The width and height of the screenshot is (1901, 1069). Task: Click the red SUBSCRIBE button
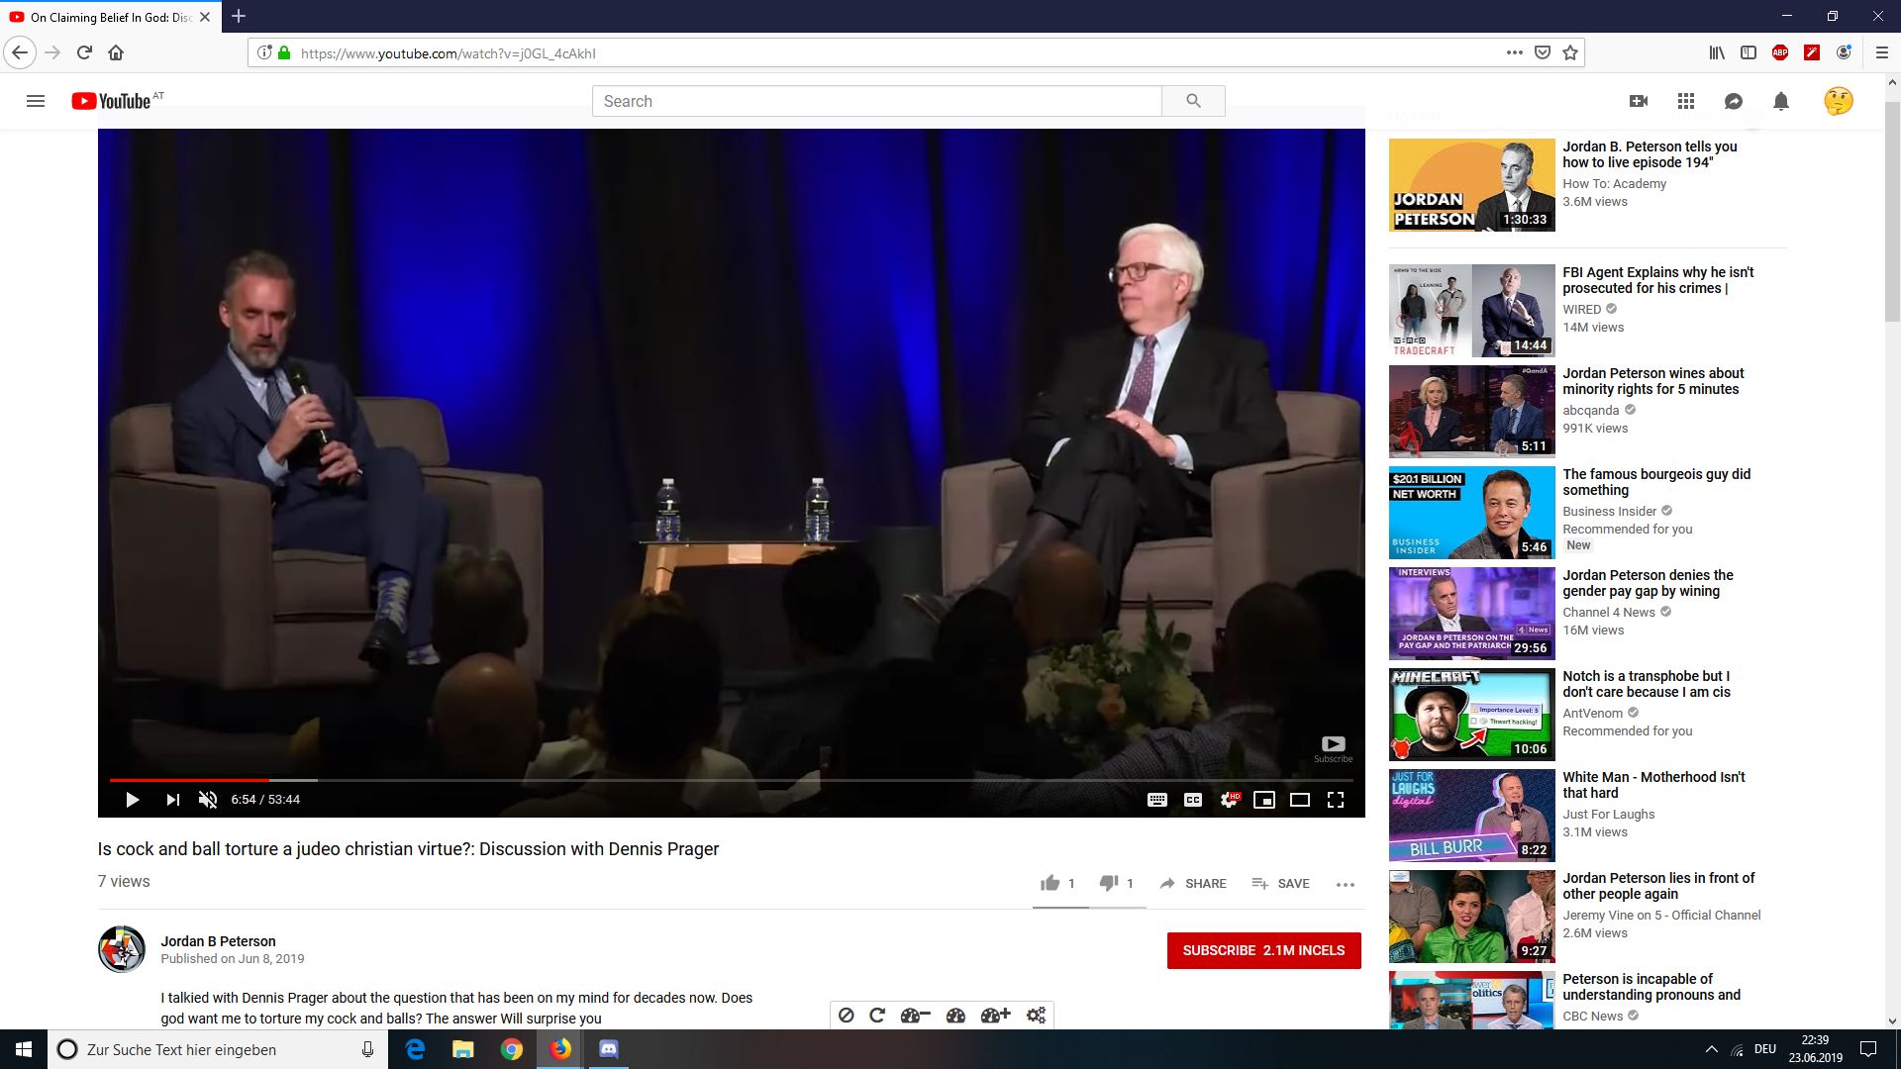pyautogui.click(x=1263, y=950)
